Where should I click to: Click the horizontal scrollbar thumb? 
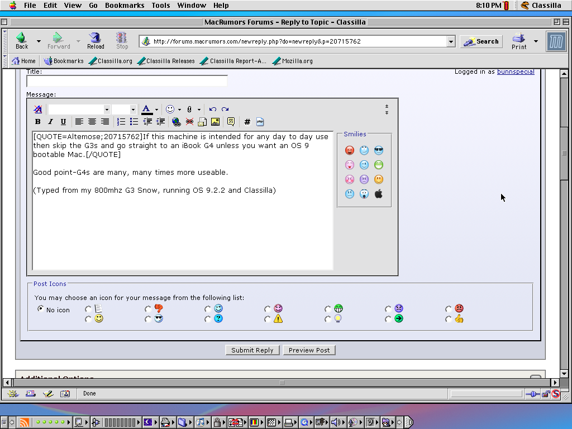[282, 383]
